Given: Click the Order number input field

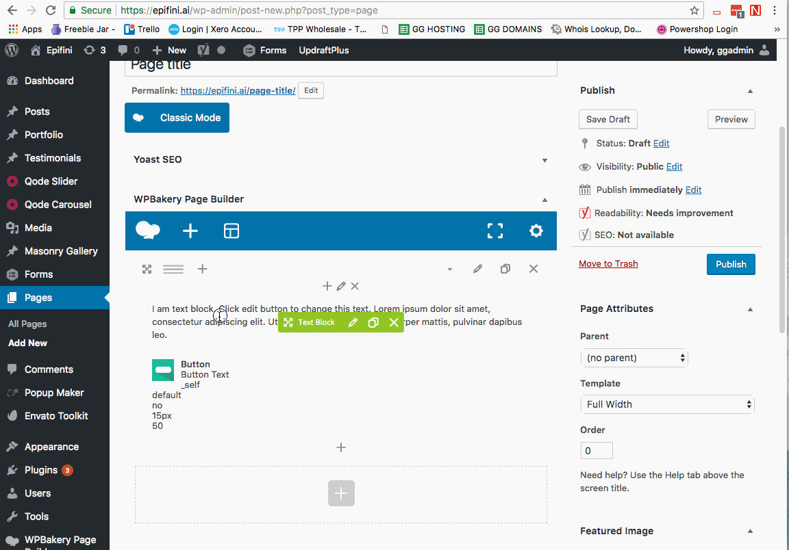Looking at the screenshot, I should [597, 451].
